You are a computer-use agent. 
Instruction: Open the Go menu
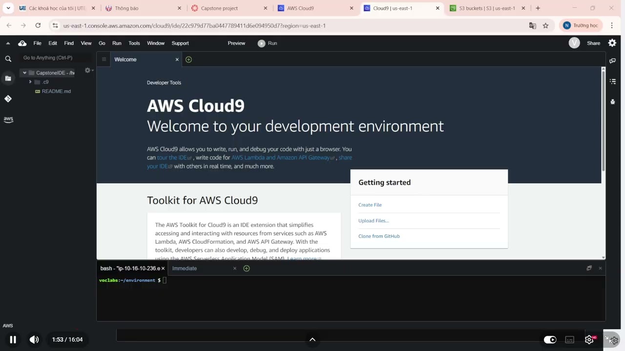[102, 43]
